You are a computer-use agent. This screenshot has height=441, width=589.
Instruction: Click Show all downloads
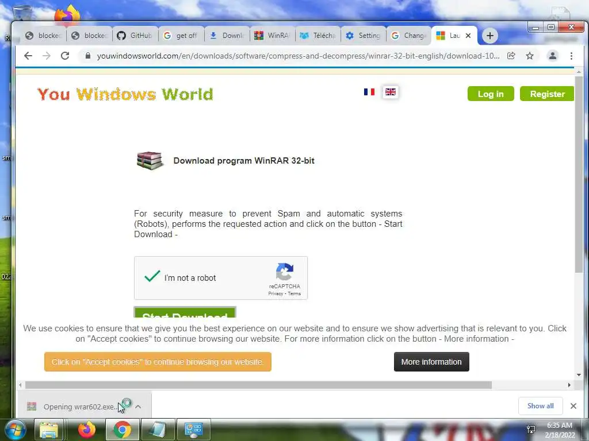coord(540,406)
